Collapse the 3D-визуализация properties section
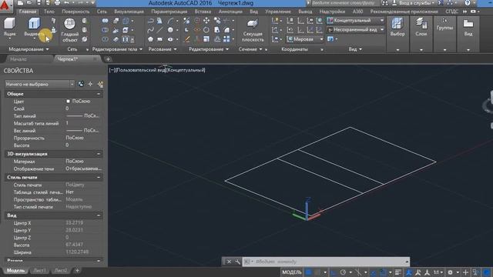 pos(99,154)
